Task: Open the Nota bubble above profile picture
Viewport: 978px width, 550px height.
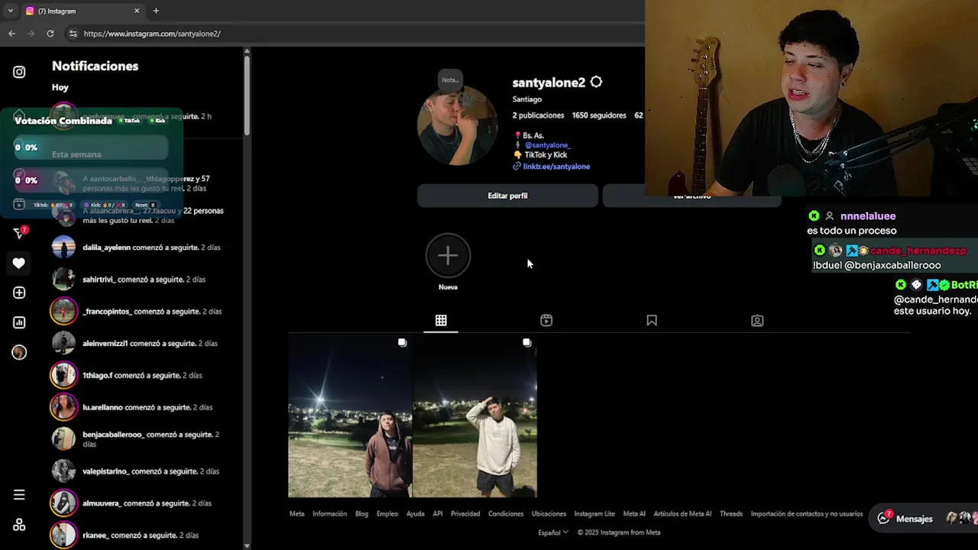Action: coord(449,79)
